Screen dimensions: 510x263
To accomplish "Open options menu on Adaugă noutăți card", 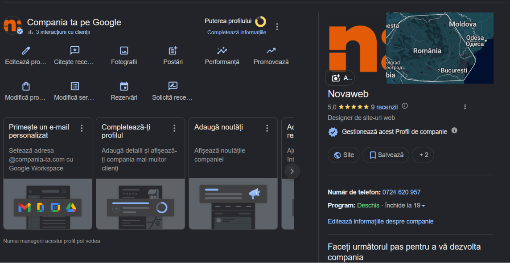I will (267, 128).
